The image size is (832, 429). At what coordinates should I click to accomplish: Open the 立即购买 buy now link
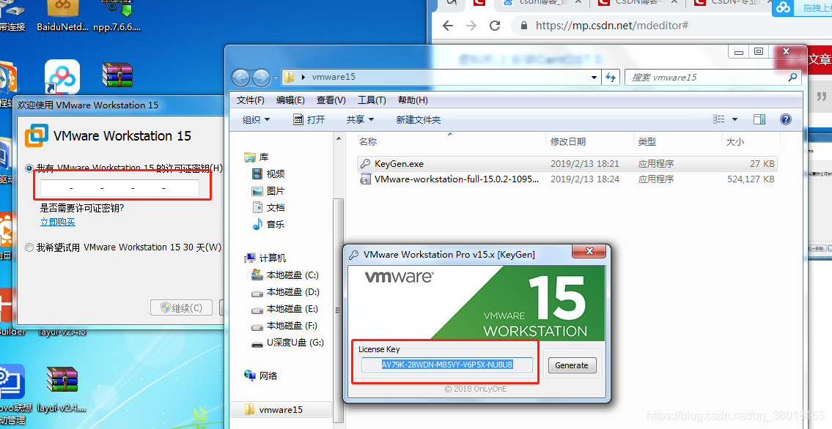(58, 222)
